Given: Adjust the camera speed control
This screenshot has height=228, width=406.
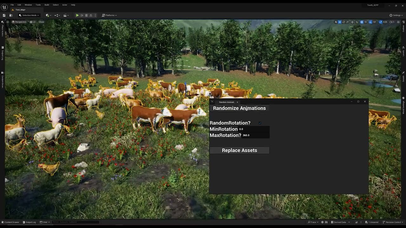Looking at the screenshot, I should pyautogui.click(x=392, y=22).
